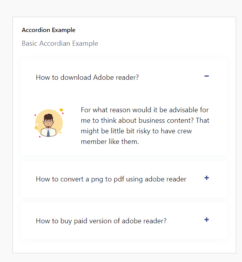Click the avatar's blue tie
Screen dimensions: 242x262
point(48,133)
